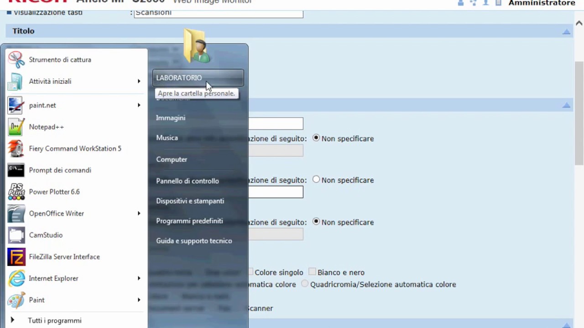The height and width of the screenshot is (328, 584).
Task: Enable Colore singolo checkbox
Action: pos(250,272)
